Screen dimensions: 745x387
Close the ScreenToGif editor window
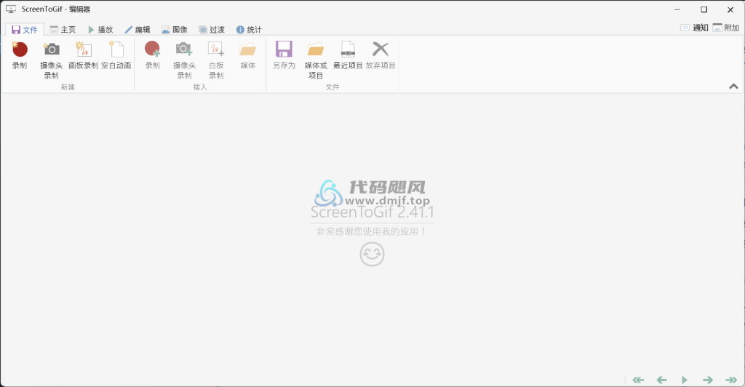[730, 9]
